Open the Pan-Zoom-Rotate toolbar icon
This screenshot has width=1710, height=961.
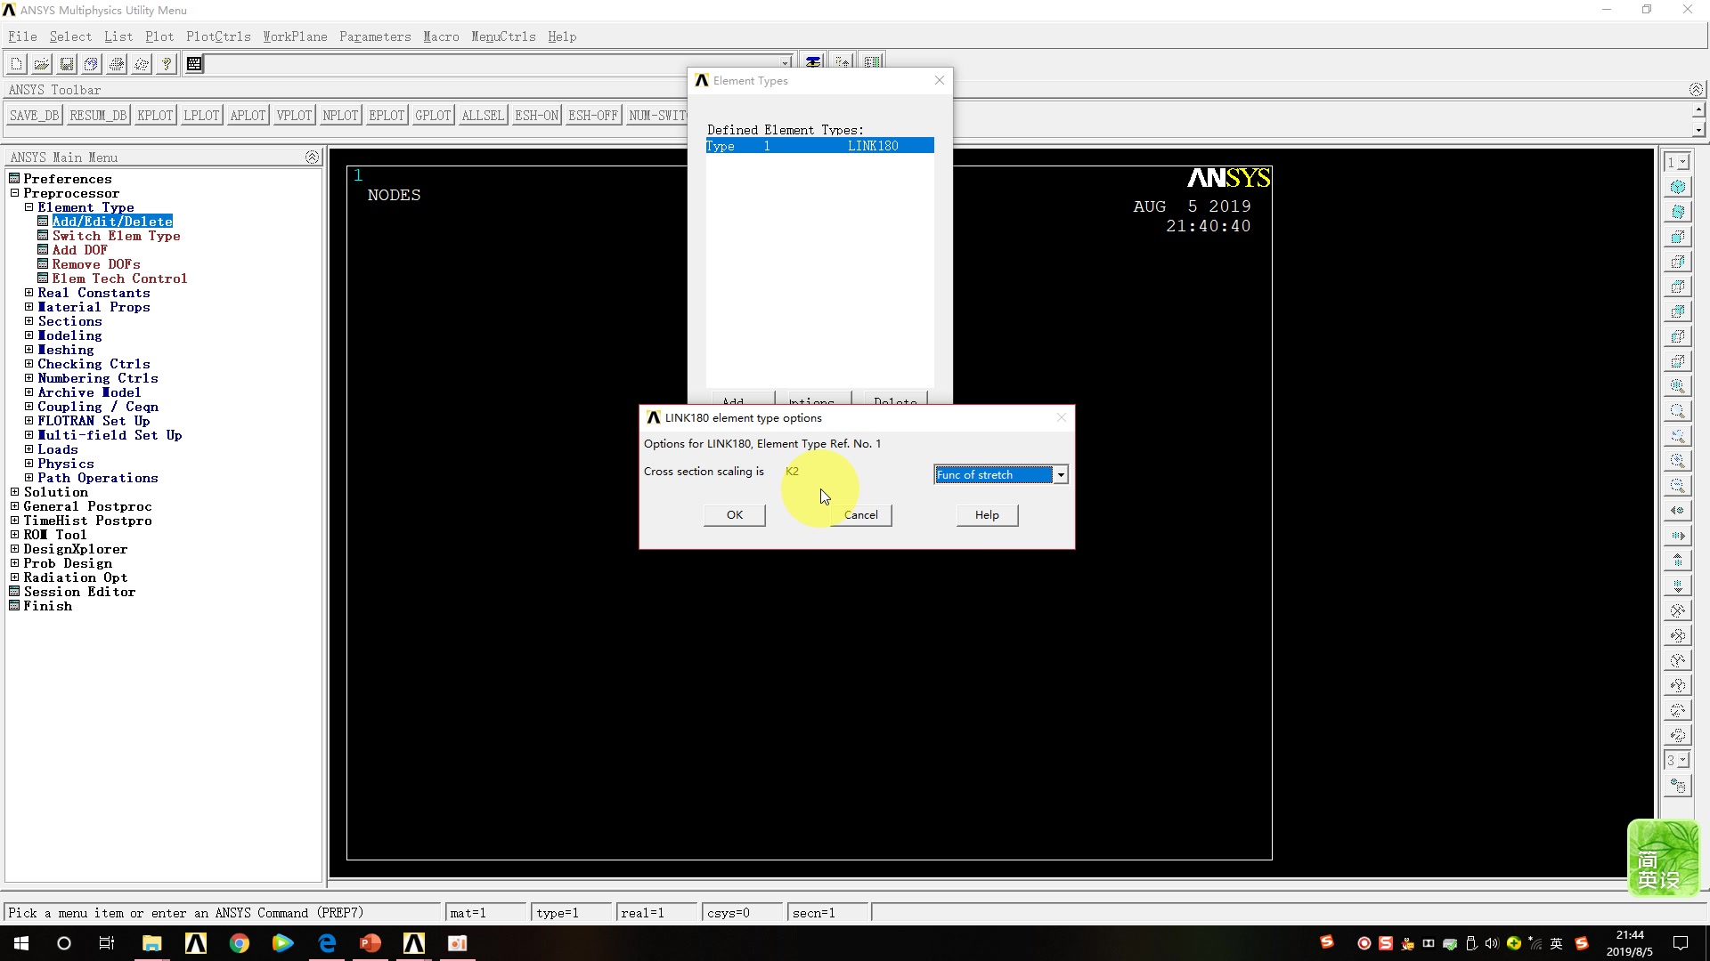[91, 64]
